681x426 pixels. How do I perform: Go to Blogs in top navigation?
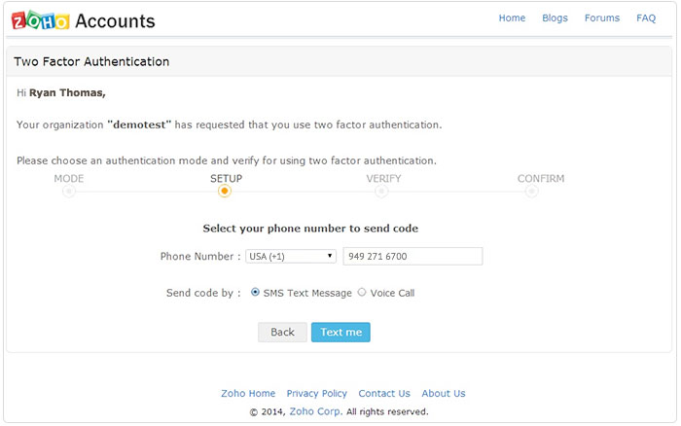coord(555,18)
